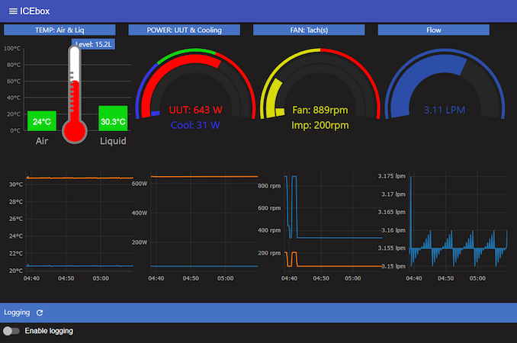Click the UUT 643 W power gauge

(x=195, y=110)
